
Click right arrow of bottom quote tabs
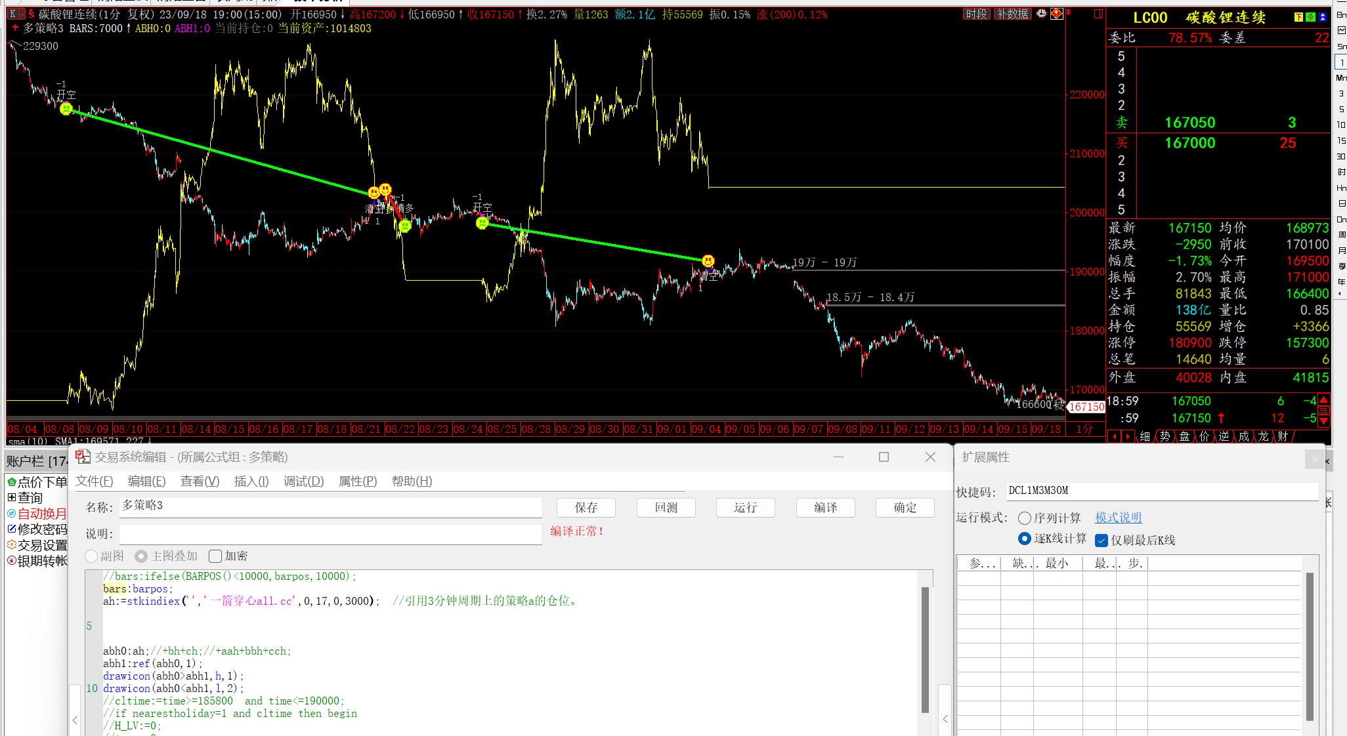click(1127, 436)
